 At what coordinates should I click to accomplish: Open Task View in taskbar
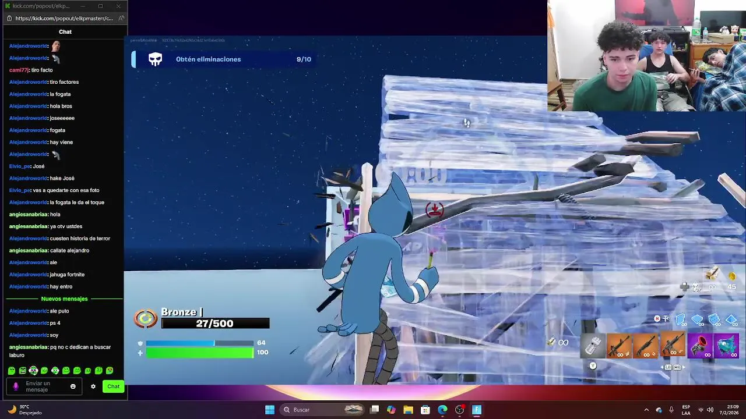[x=375, y=410]
